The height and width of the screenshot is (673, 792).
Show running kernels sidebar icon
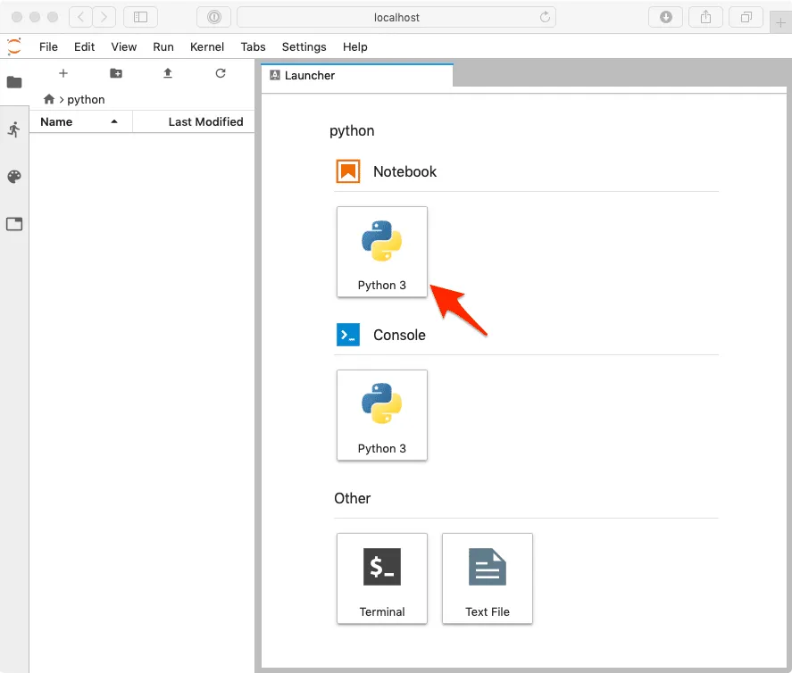click(14, 129)
